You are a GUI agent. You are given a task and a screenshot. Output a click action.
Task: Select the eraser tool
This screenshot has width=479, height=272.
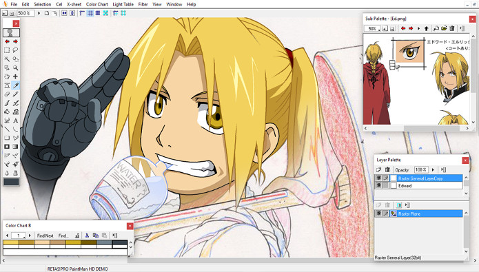[x=7, y=94]
